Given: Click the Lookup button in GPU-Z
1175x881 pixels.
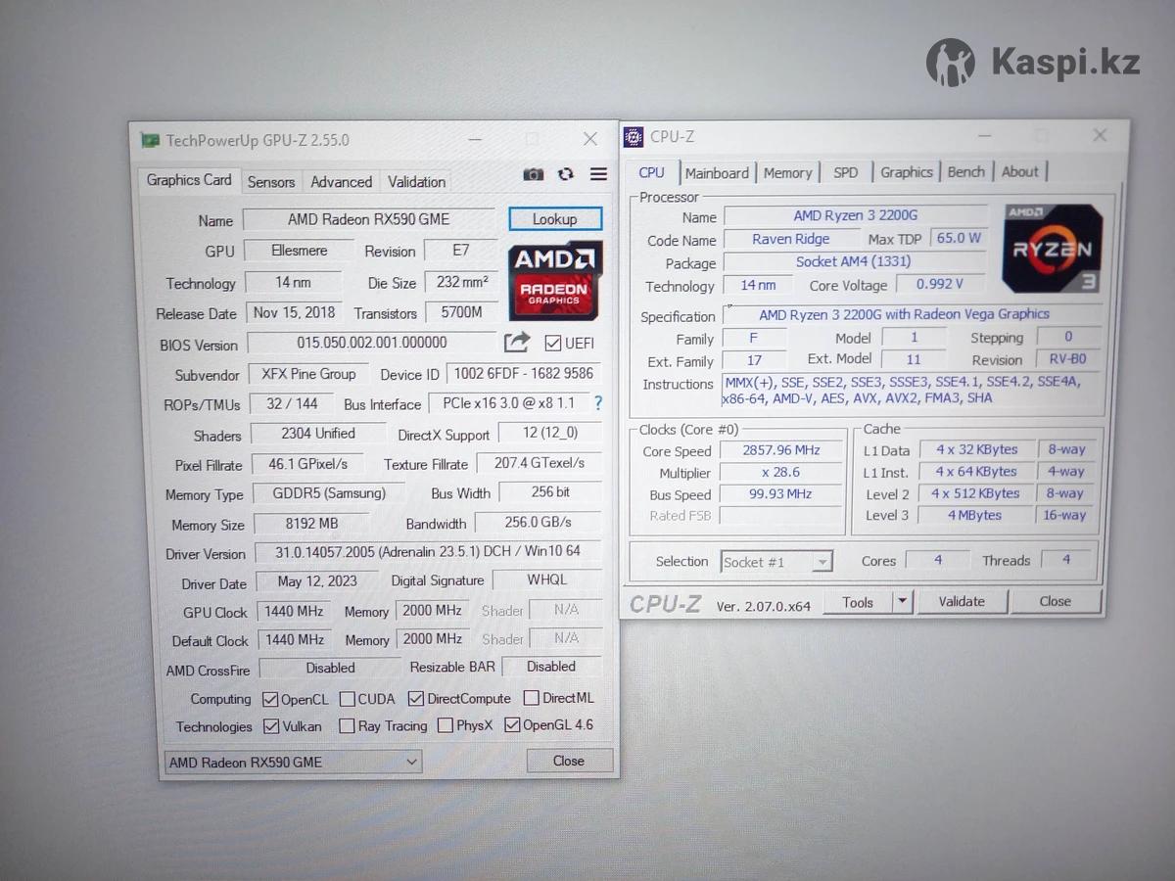Looking at the screenshot, I should (555, 219).
